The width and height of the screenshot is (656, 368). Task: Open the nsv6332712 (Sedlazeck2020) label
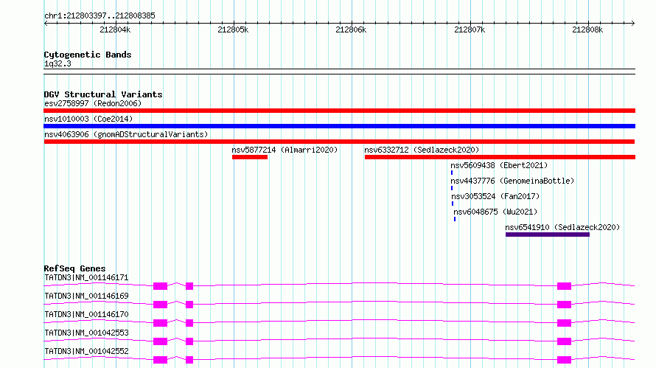pos(422,150)
